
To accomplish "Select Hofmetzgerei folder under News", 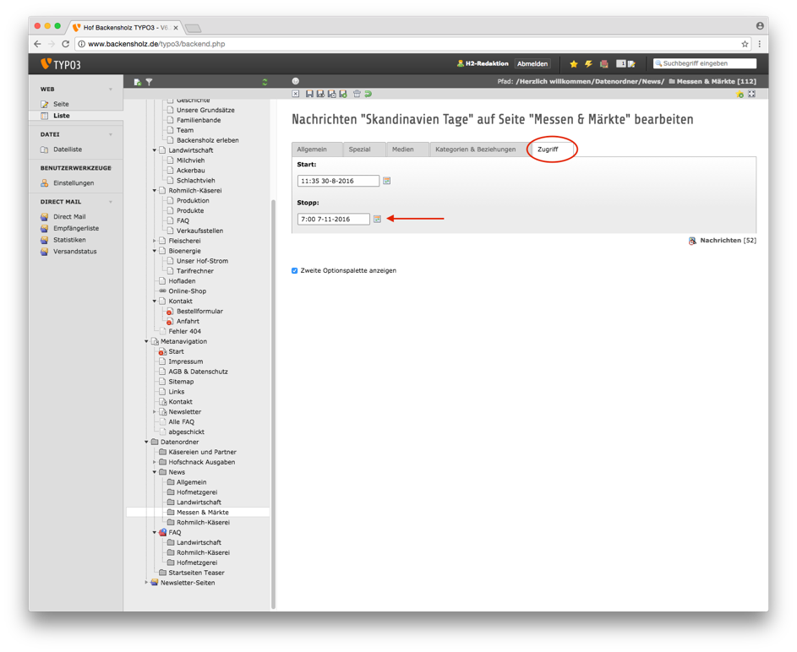I will coord(197,492).
